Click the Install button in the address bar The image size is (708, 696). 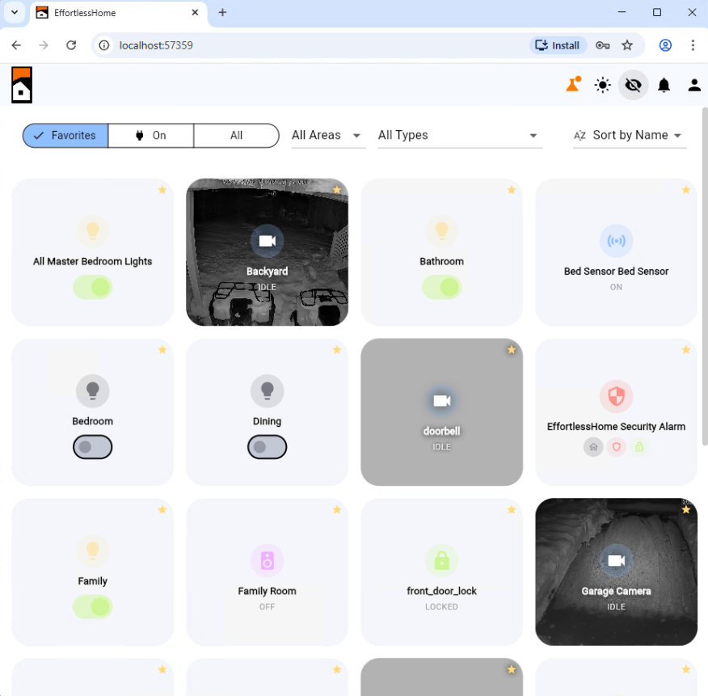click(x=557, y=45)
